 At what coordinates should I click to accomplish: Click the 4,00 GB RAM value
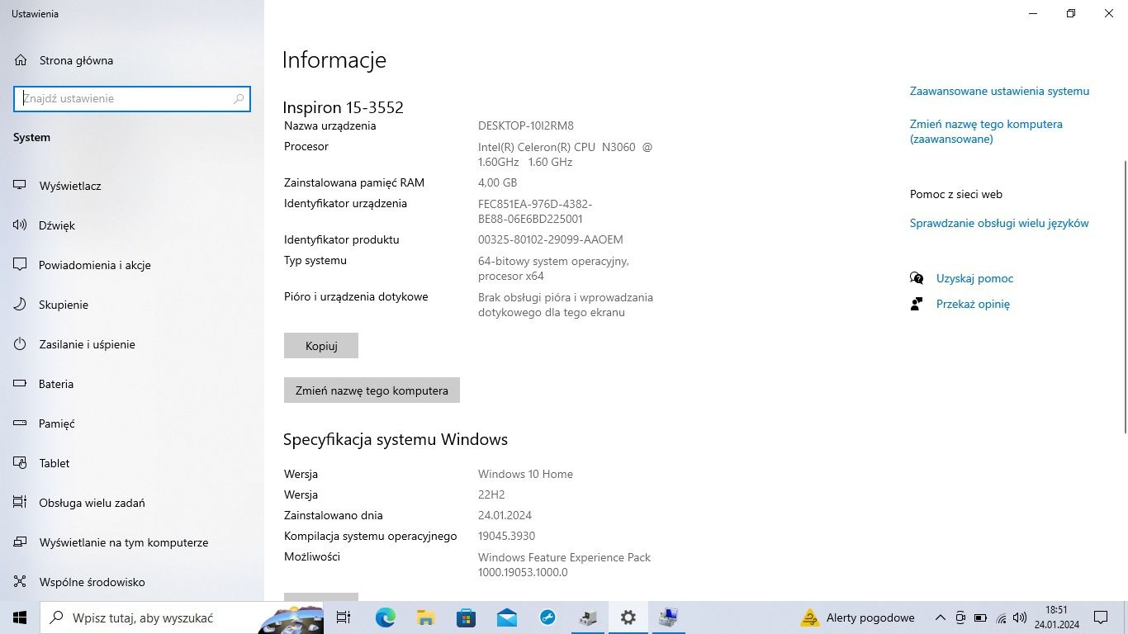[497, 182]
